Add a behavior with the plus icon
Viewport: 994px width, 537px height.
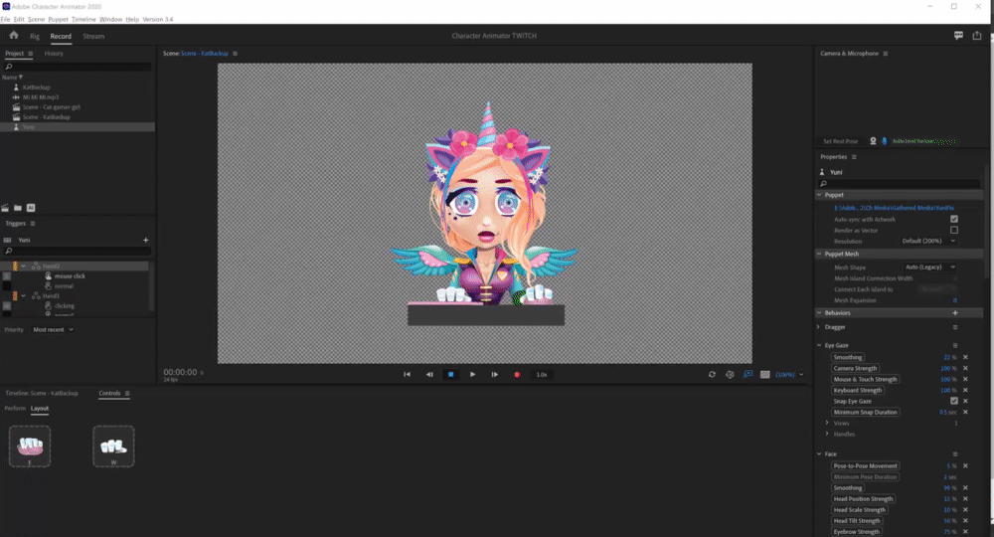pos(954,313)
